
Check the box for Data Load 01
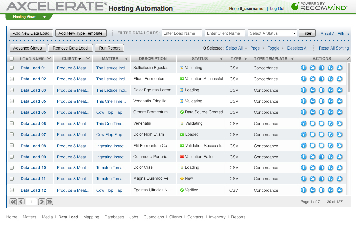[12, 68]
